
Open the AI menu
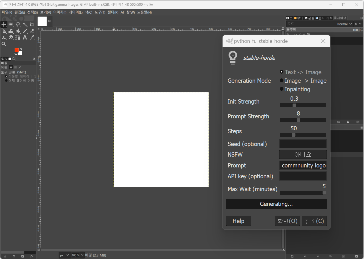click(x=122, y=12)
